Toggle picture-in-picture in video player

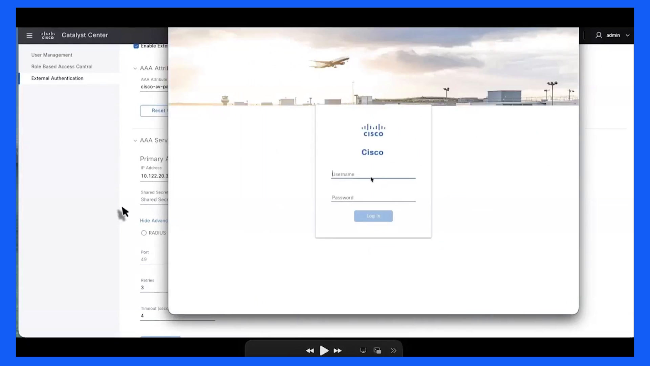coord(377,350)
